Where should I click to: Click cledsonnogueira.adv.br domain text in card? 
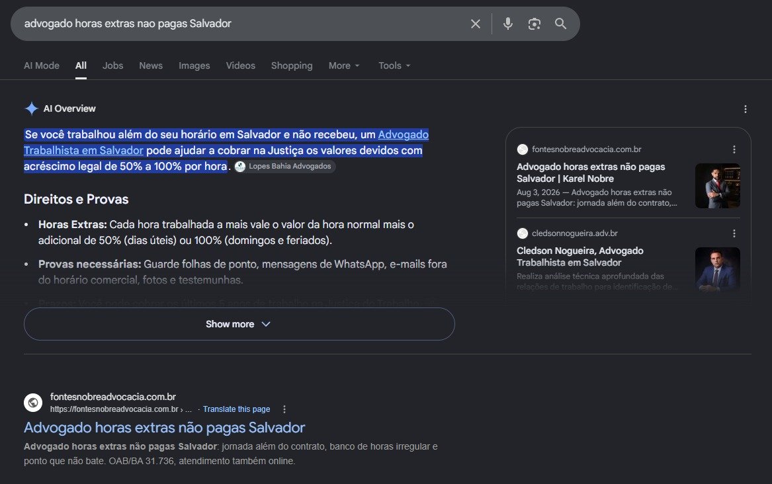point(575,233)
